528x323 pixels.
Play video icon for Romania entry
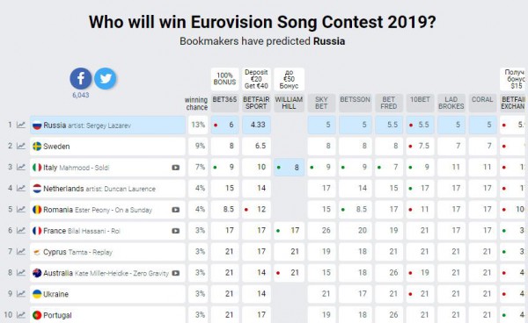(175, 210)
